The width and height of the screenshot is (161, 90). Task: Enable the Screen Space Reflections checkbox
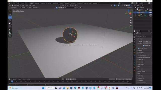[138, 57]
